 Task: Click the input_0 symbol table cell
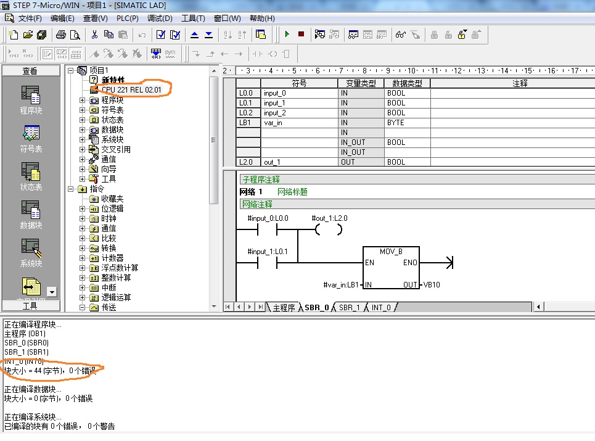[x=299, y=93]
